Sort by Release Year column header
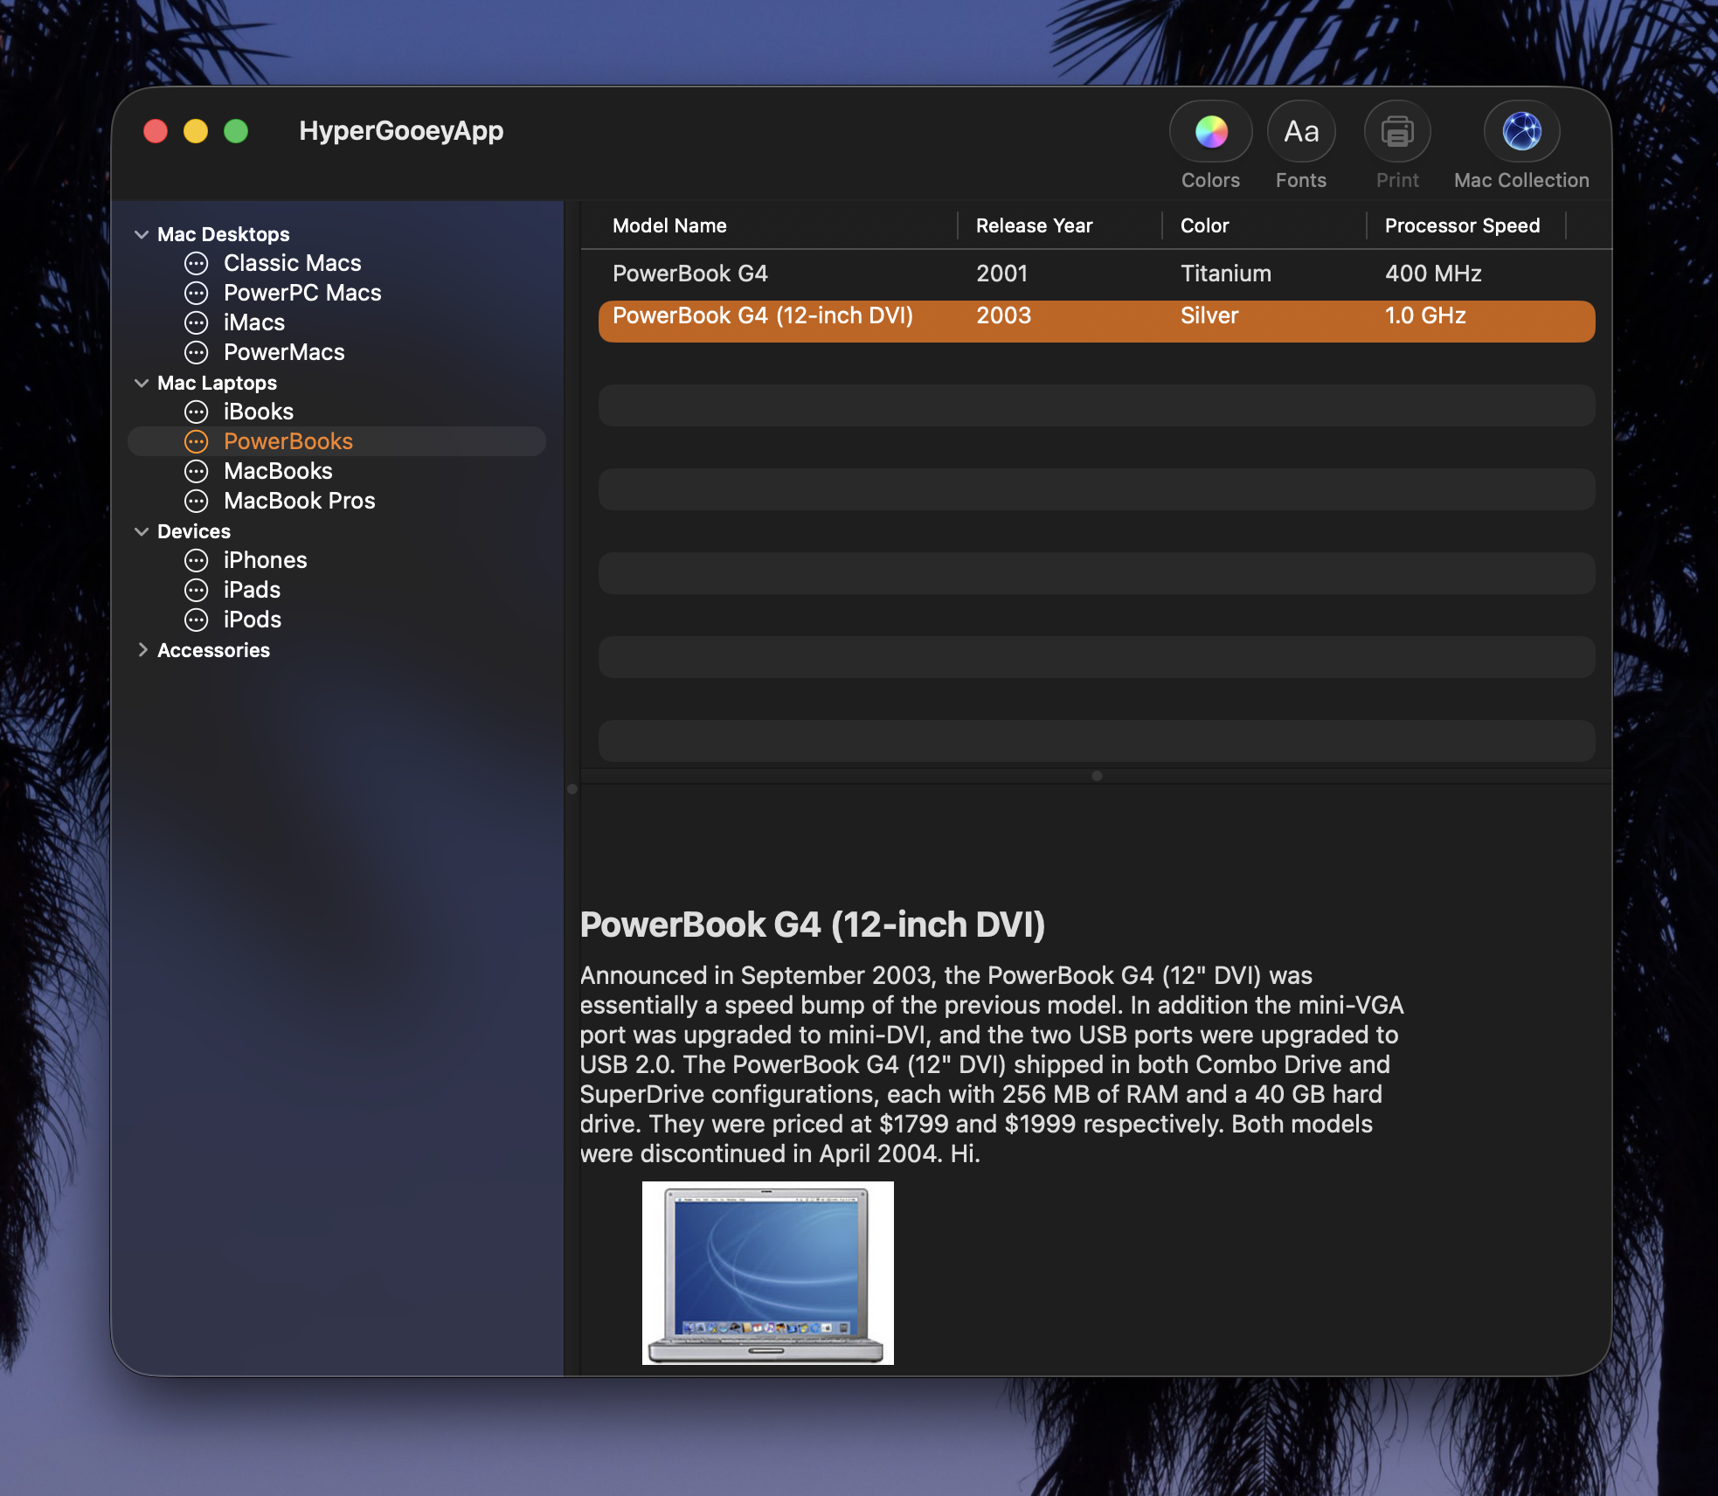The height and width of the screenshot is (1496, 1718). tap(1034, 225)
